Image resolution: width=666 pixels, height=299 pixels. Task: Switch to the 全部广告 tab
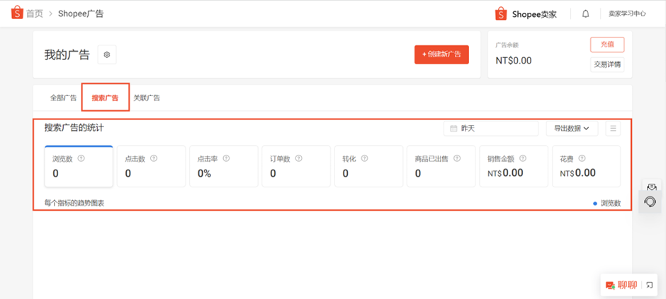click(62, 98)
